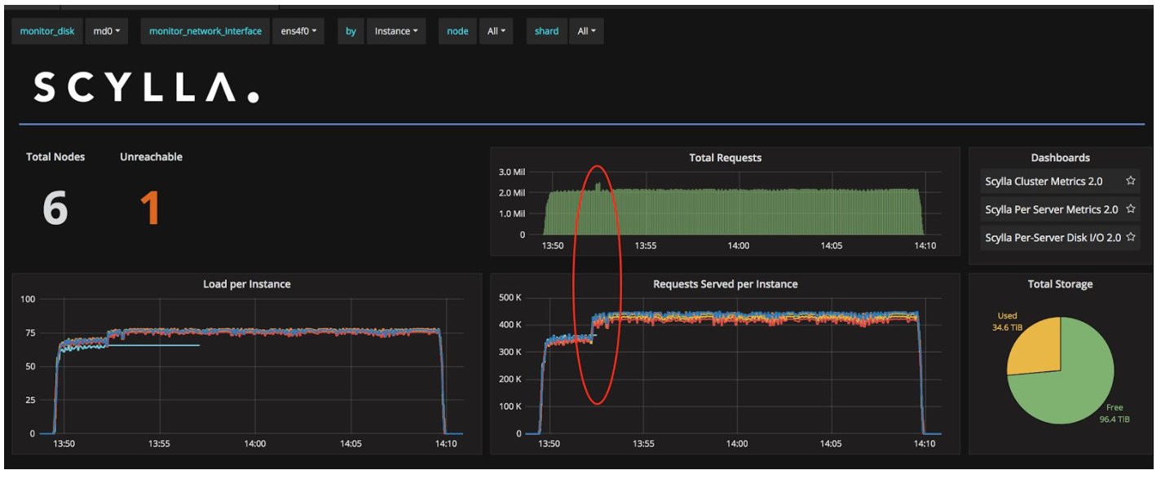Open Scylla Per-Server Disk I/O 2.0 link
Screen dimensions: 1161x479
[1053, 237]
